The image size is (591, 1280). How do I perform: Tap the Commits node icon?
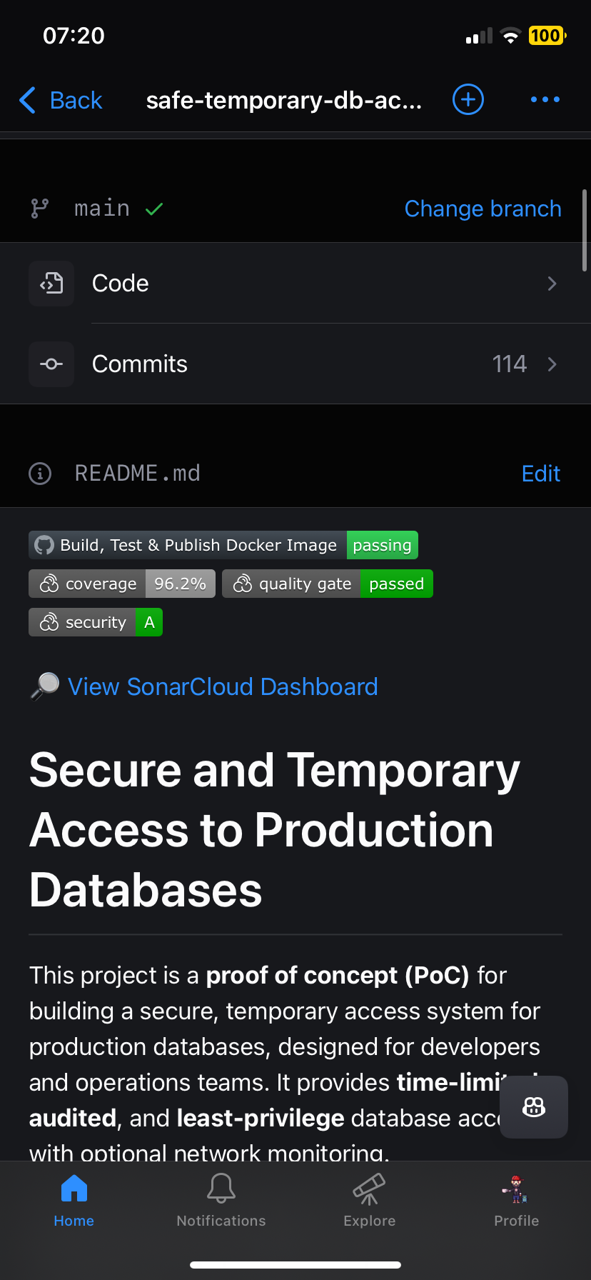click(x=51, y=364)
